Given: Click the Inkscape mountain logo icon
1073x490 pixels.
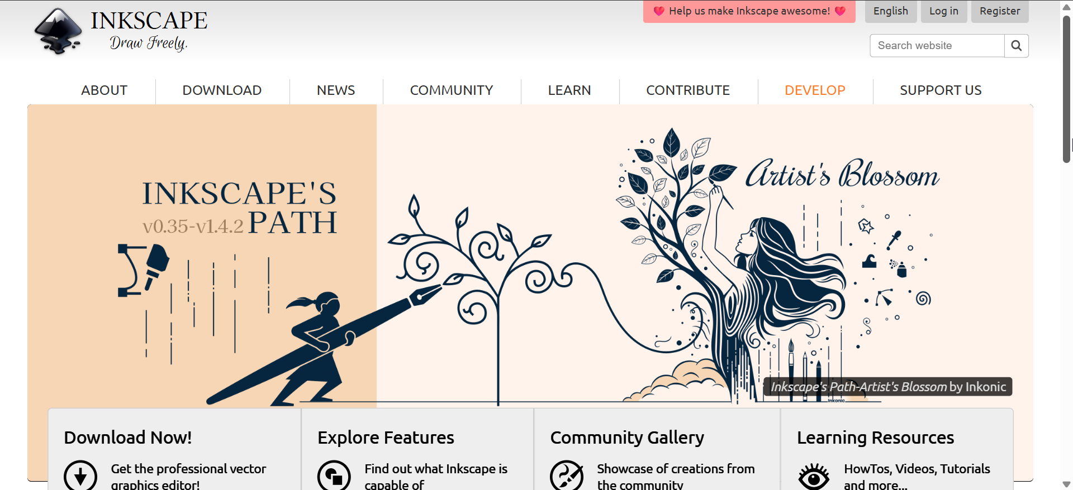Looking at the screenshot, I should [x=58, y=31].
